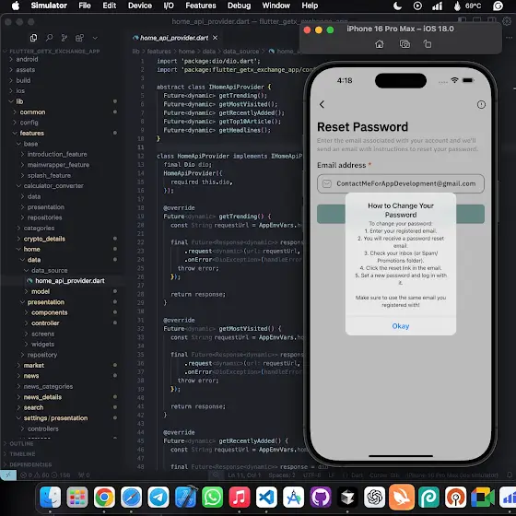Viewport: 516px width, 516px height.
Task: Open the Explorer files icon in sidebar
Action: (33, 38)
